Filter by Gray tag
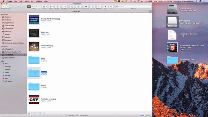Screen dimensions: 208x117 7,72
